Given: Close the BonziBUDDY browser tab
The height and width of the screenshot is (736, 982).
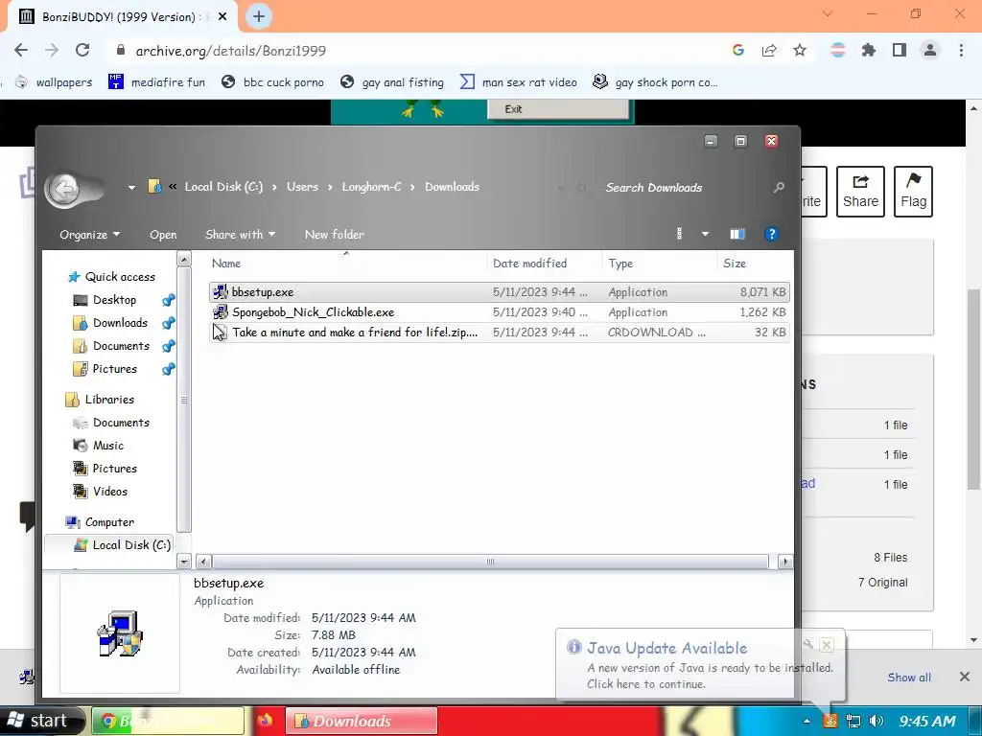Looking at the screenshot, I should click(x=222, y=17).
